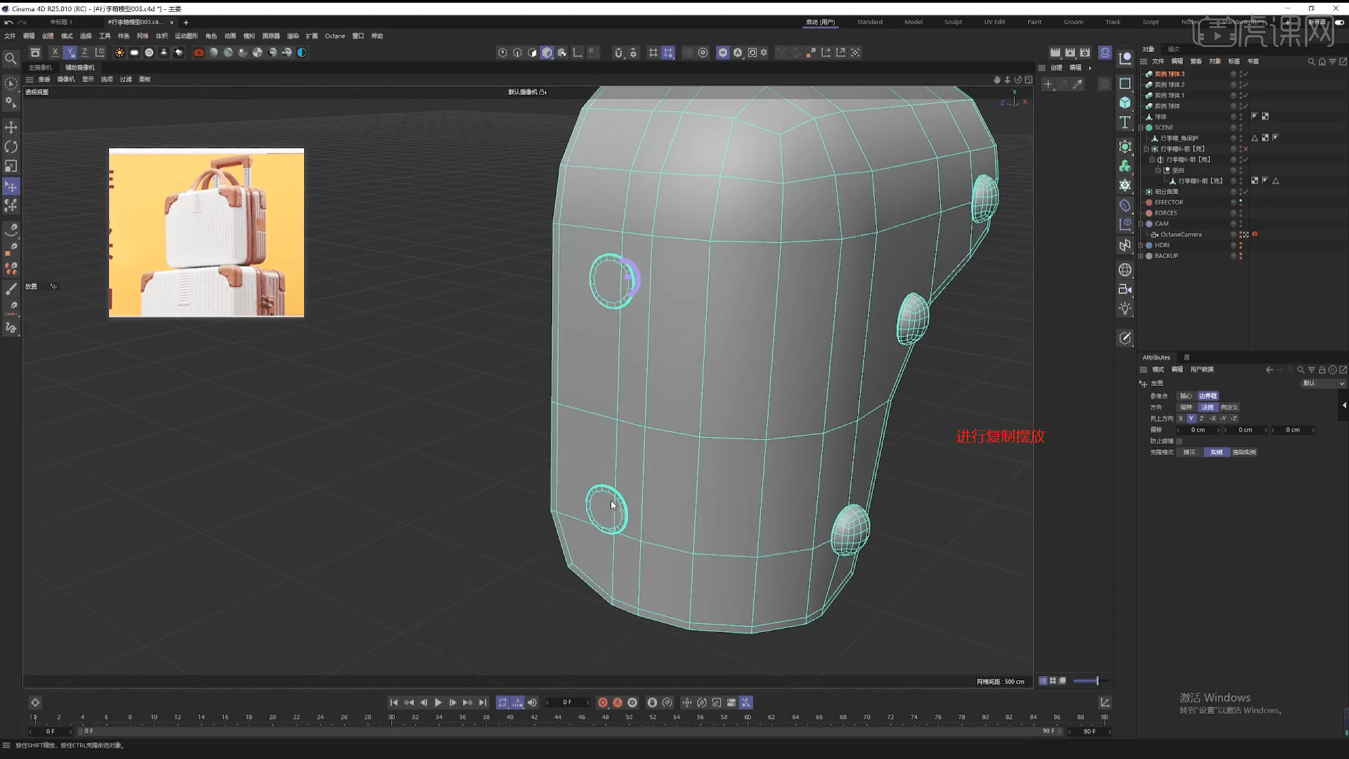Click the current frame field 0 F
This screenshot has height=759, width=1349.
568,703
